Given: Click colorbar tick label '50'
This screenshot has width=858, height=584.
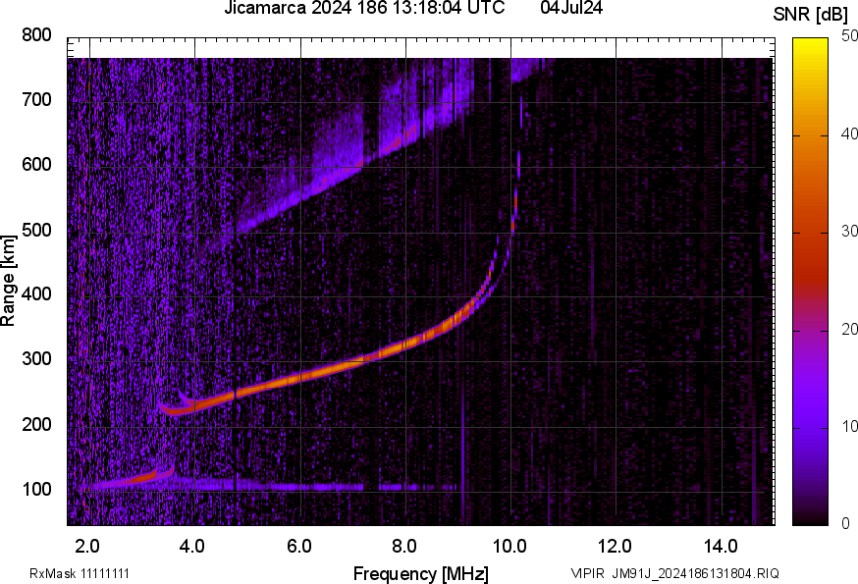Looking at the screenshot, I should tap(849, 36).
